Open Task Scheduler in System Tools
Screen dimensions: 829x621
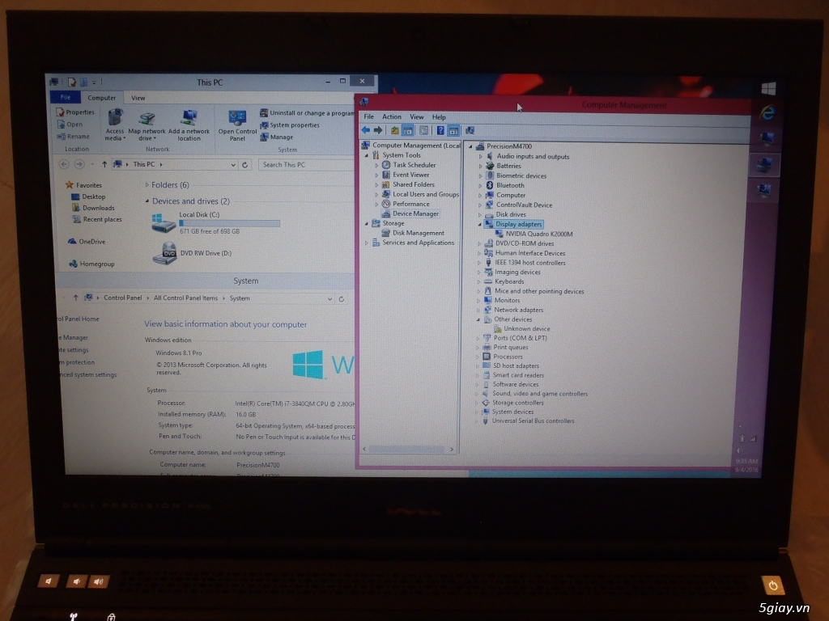[x=414, y=165]
